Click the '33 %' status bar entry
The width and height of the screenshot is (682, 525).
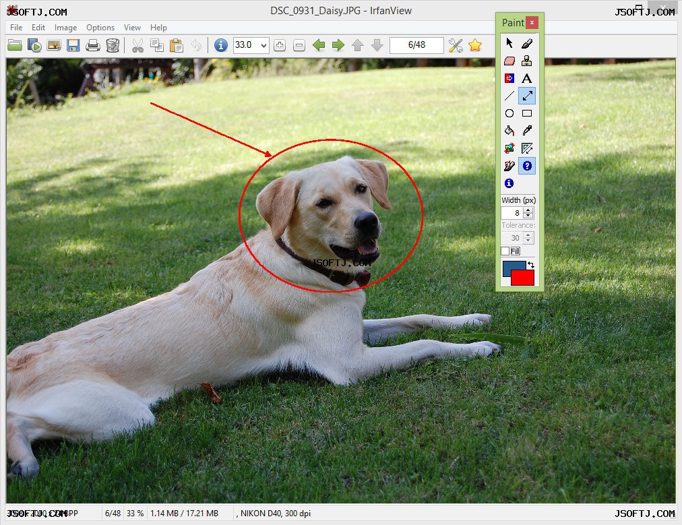point(135,514)
